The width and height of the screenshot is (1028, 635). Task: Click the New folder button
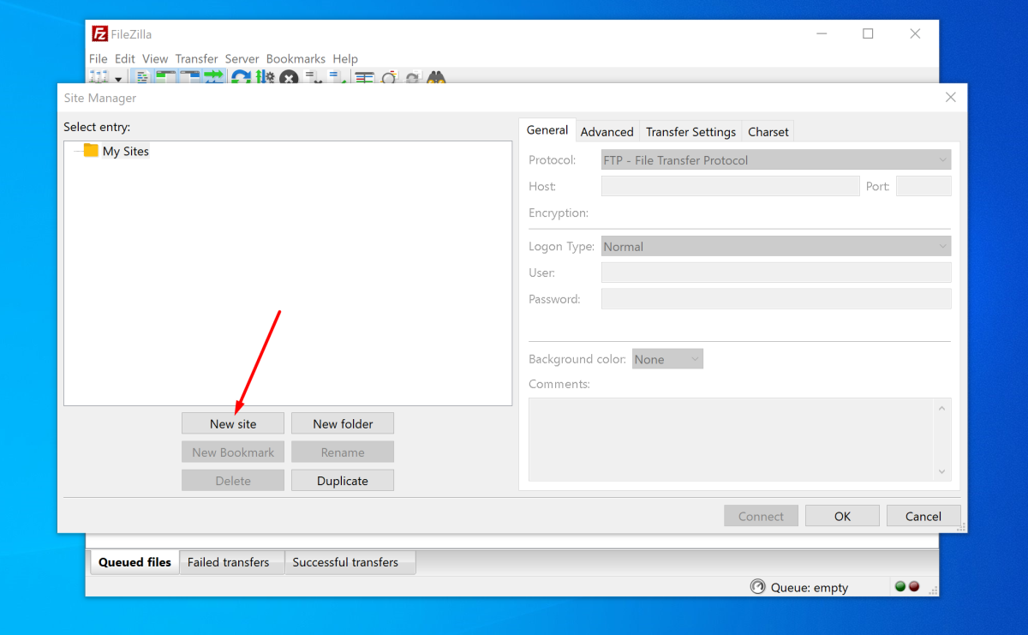343,423
